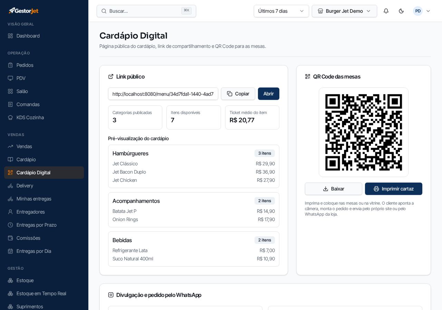Click the Refrigerante Lata item

point(194,250)
